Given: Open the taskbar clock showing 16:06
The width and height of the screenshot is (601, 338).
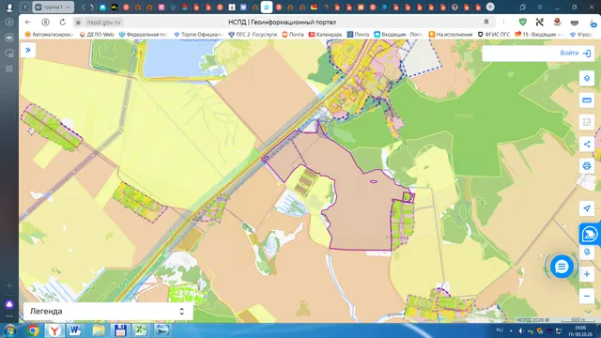Looking at the screenshot, I should (x=581, y=331).
